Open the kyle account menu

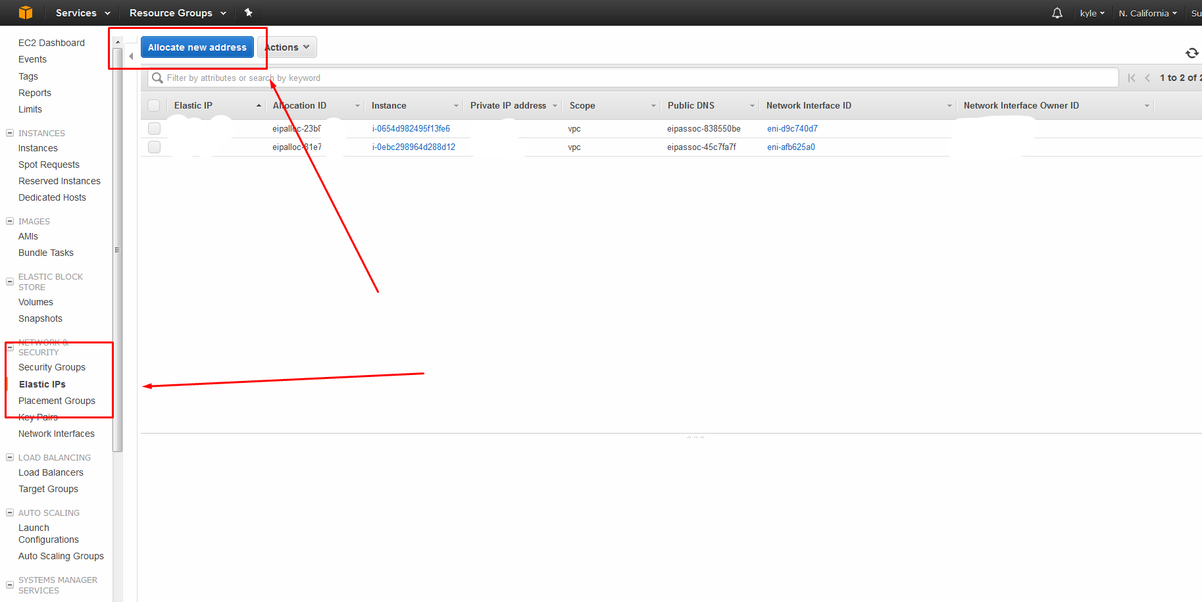(x=1092, y=13)
